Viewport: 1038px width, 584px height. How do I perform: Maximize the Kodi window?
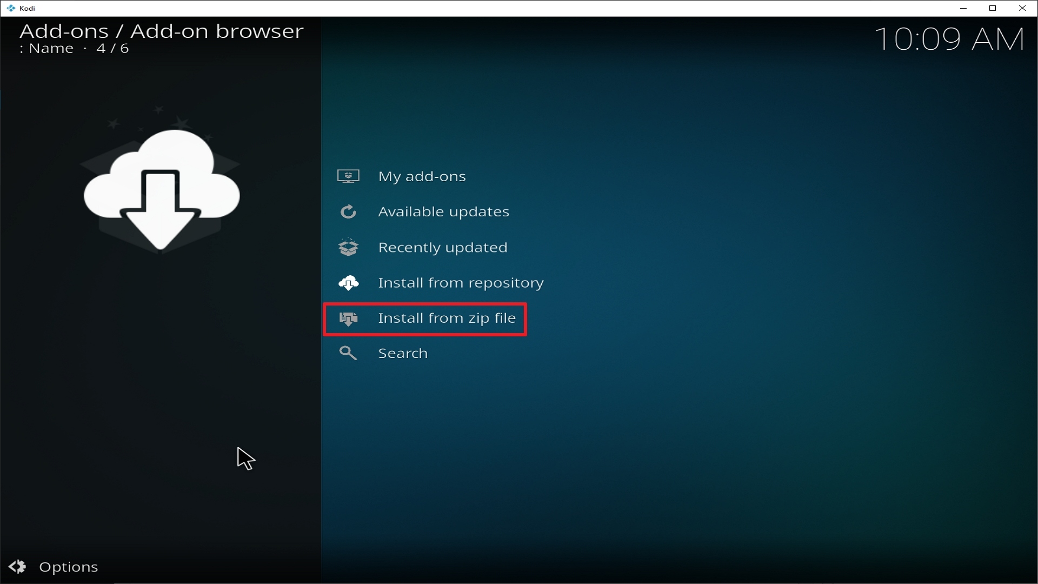pos(993,8)
